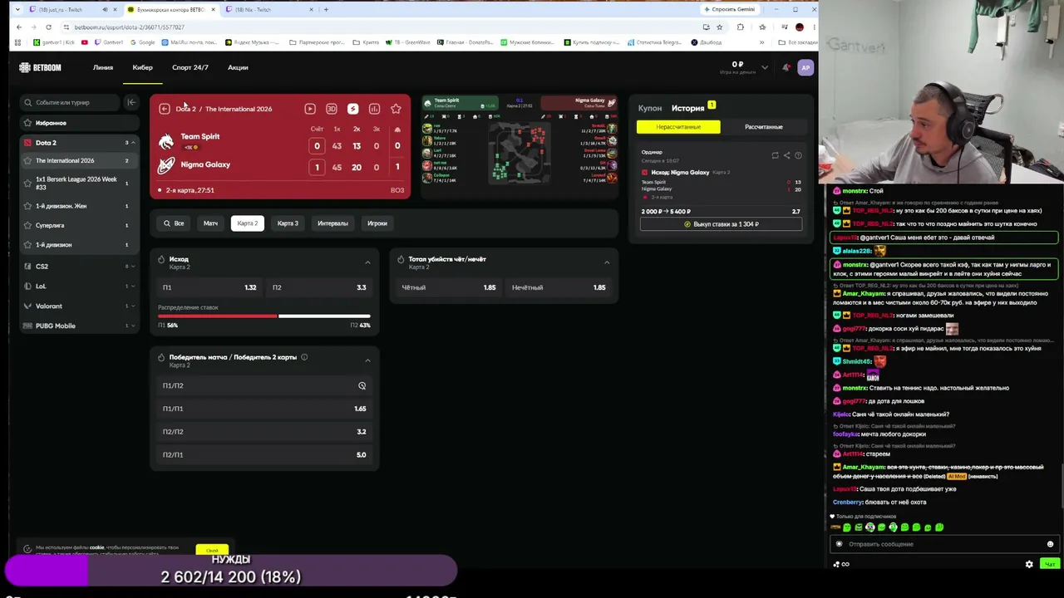Click the back arrow beside Dota 2 breadcrumb
Image resolution: width=1064 pixels, height=598 pixels.
(165, 109)
